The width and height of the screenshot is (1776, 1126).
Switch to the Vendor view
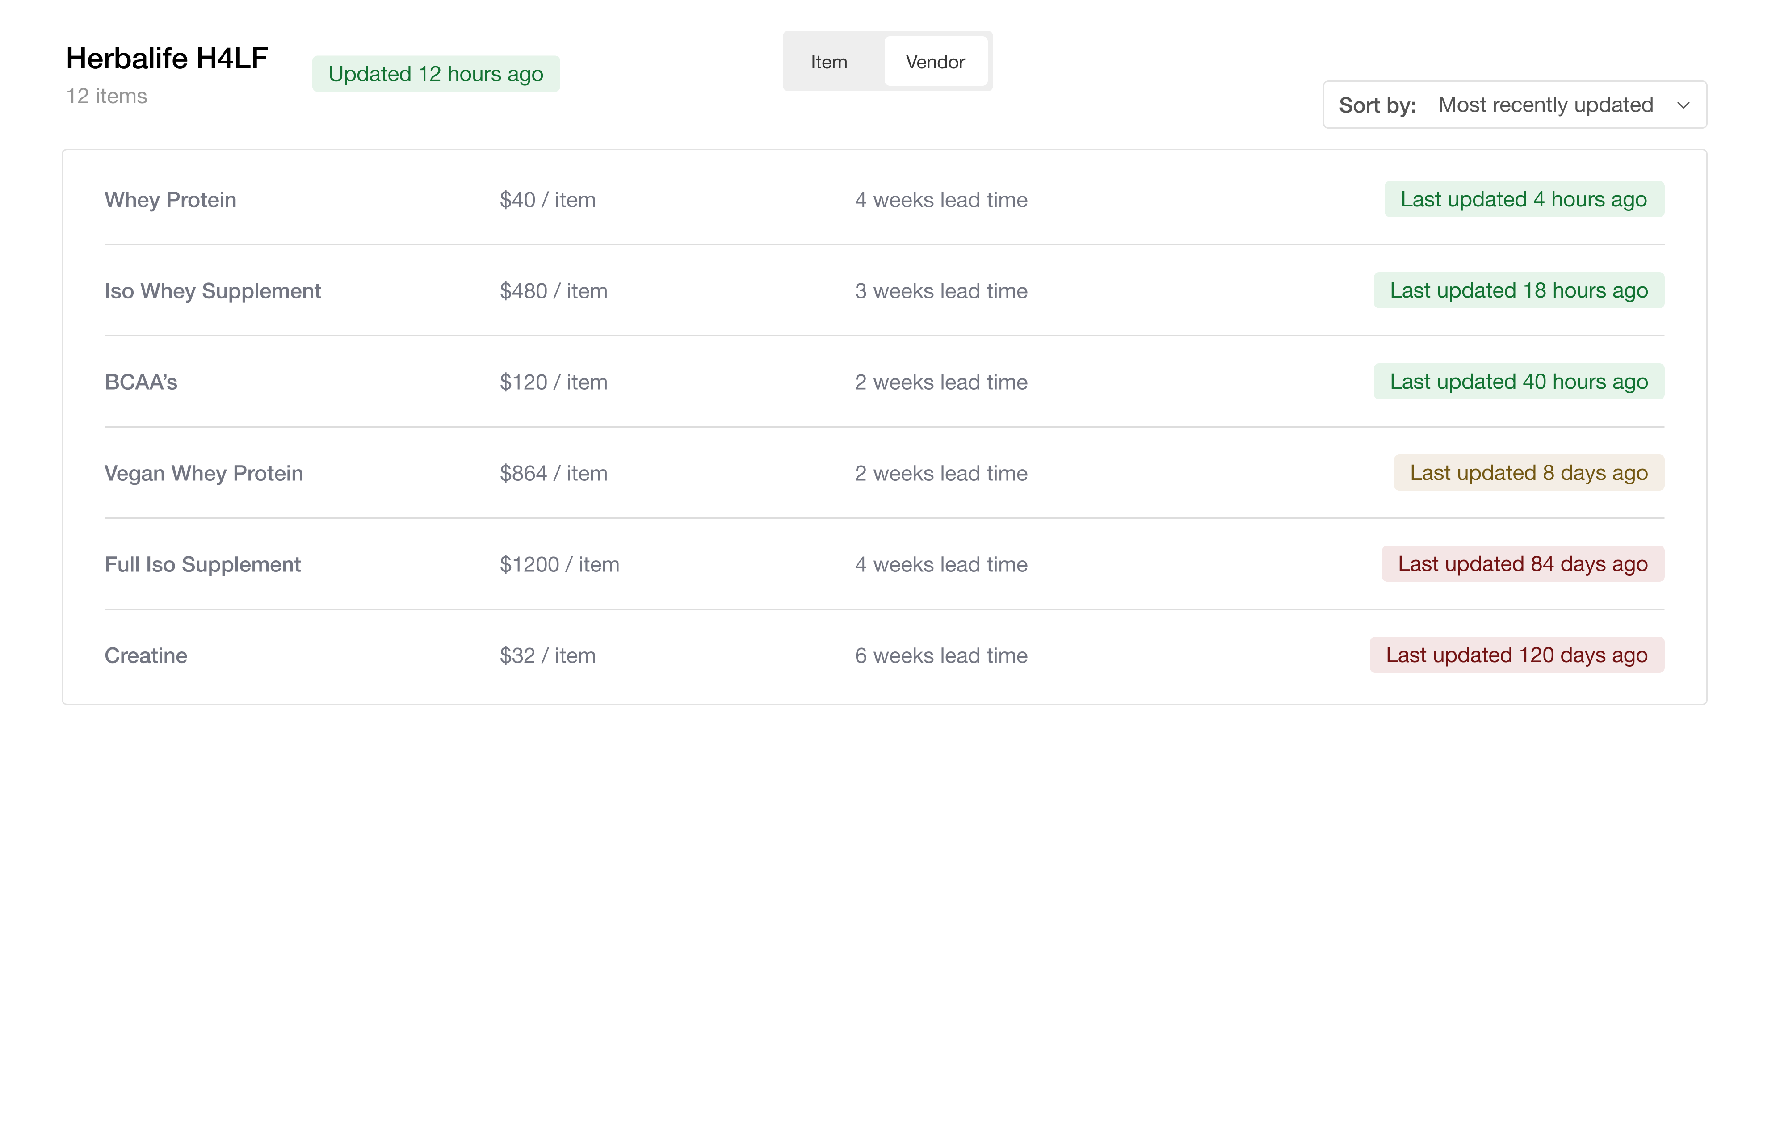coord(935,61)
